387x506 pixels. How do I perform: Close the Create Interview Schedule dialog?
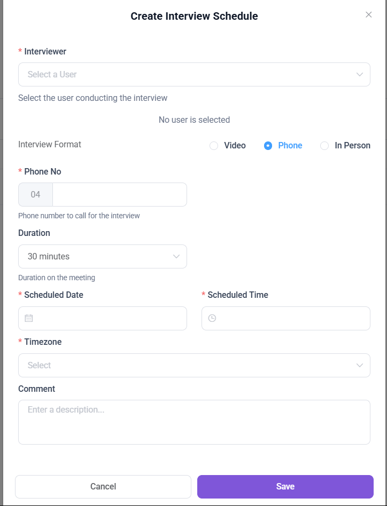click(368, 15)
